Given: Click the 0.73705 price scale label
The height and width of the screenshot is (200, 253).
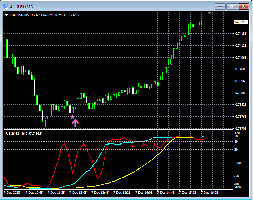Looking at the screenshot, I should click(x=241, y=128).
